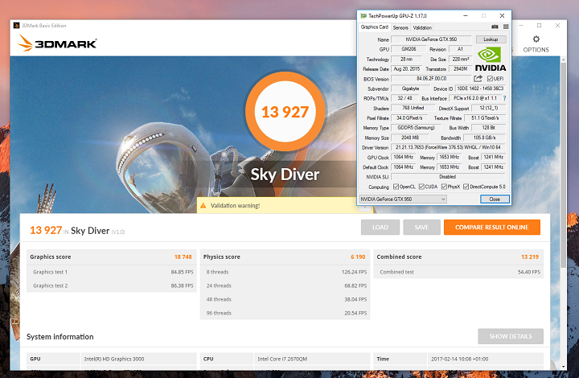This screenshot has width=579, height=378.
Task: Click the Combined test row
Action: [x=458, y=272]
